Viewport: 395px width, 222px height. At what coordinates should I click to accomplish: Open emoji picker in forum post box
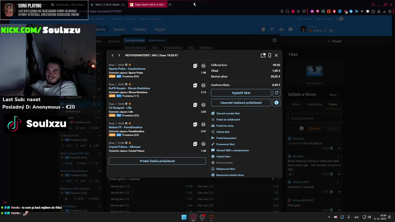tap(302, 128)
